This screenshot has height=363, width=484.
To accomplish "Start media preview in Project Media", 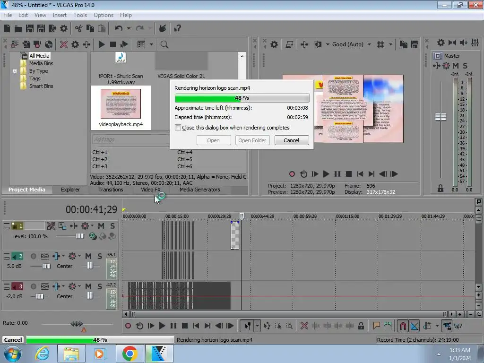I will 101,44.
